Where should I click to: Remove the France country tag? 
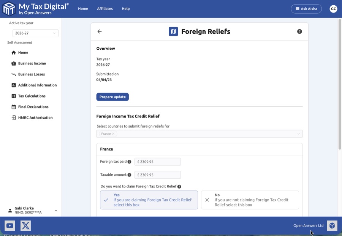(113, 134)
